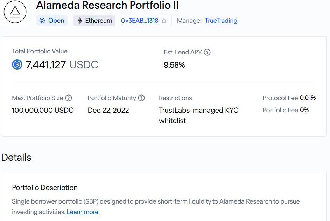Click the Ethereum diamond icon
Viewport: 330px width, 221px height.
(80, 21)
